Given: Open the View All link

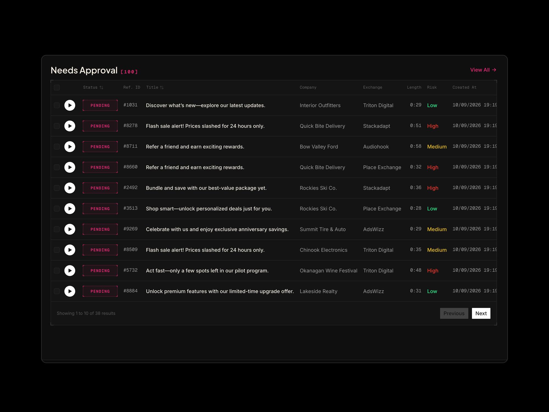Looking at the screenshot, I should (483, 70).
